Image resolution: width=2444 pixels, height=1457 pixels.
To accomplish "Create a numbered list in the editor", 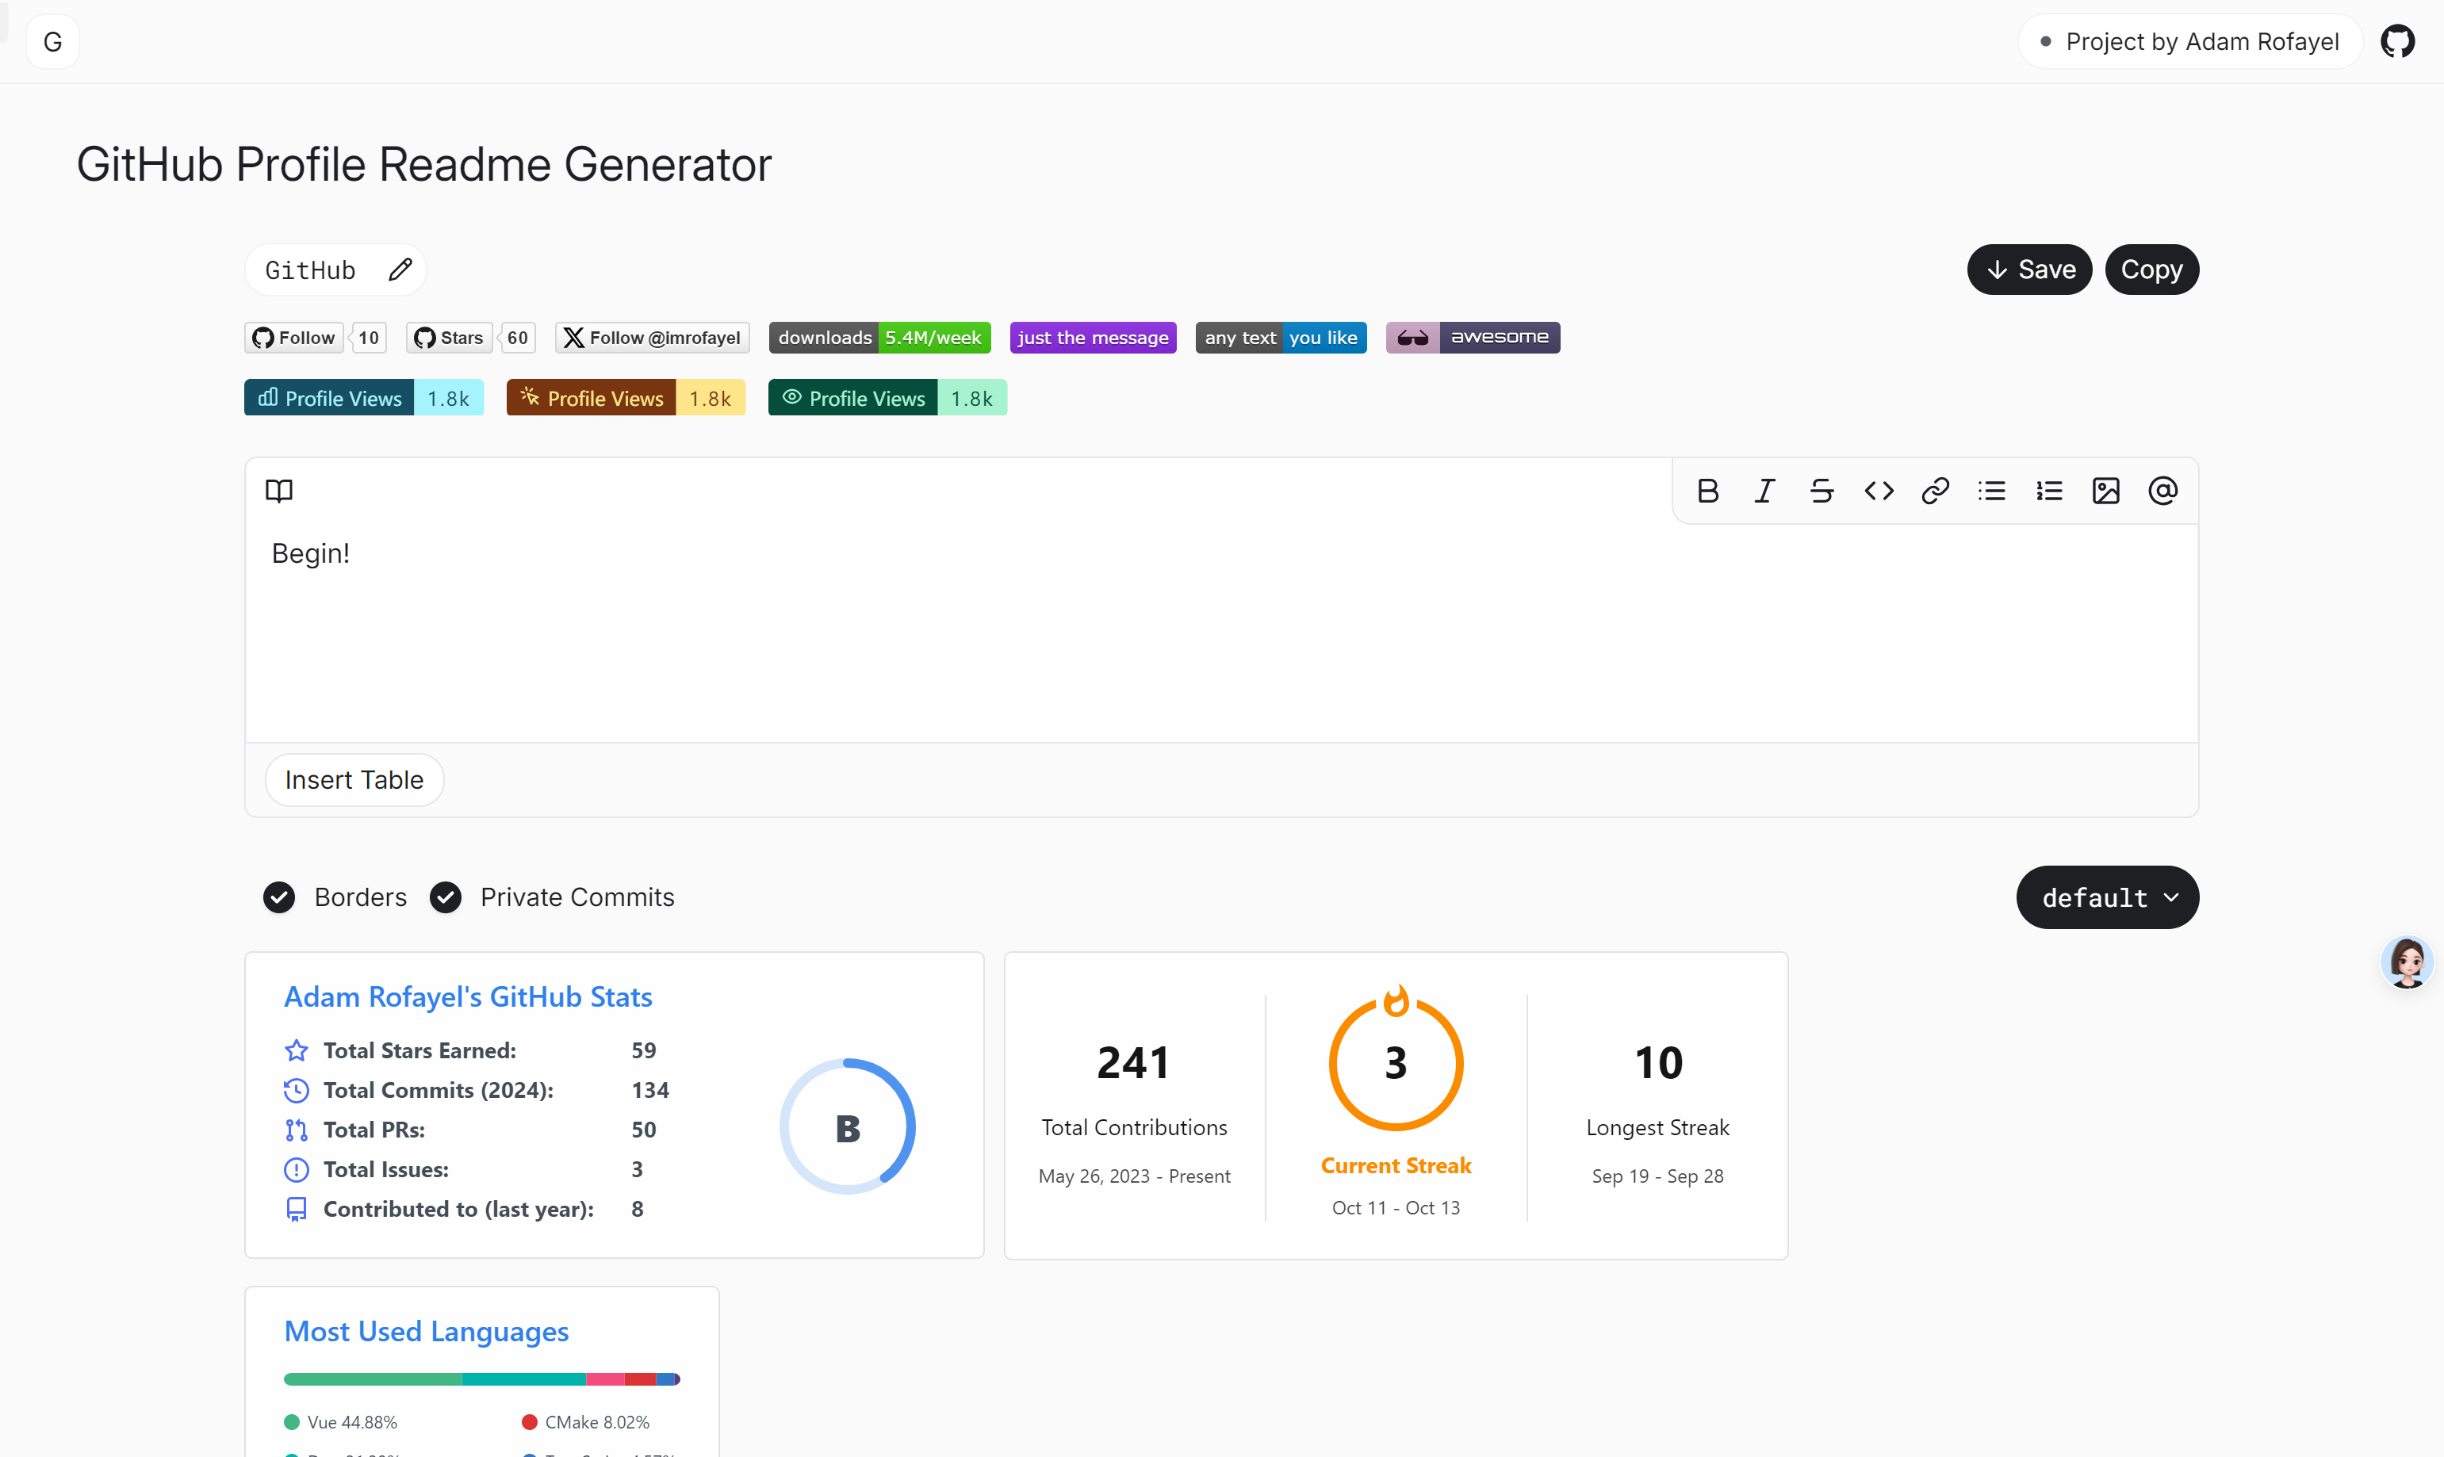I will [2049, 491].
